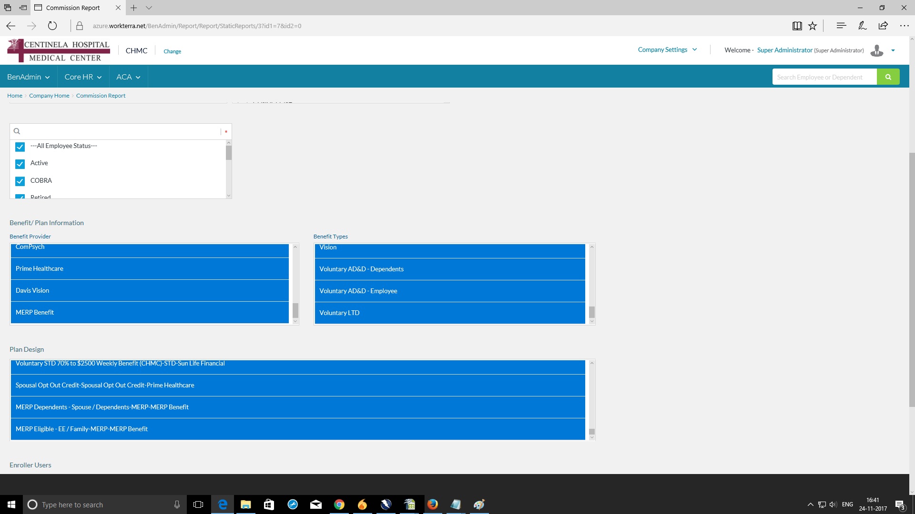Click the Change company link

point(172,51)
